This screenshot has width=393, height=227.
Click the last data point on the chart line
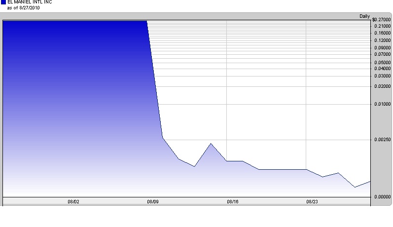[370, 181]
